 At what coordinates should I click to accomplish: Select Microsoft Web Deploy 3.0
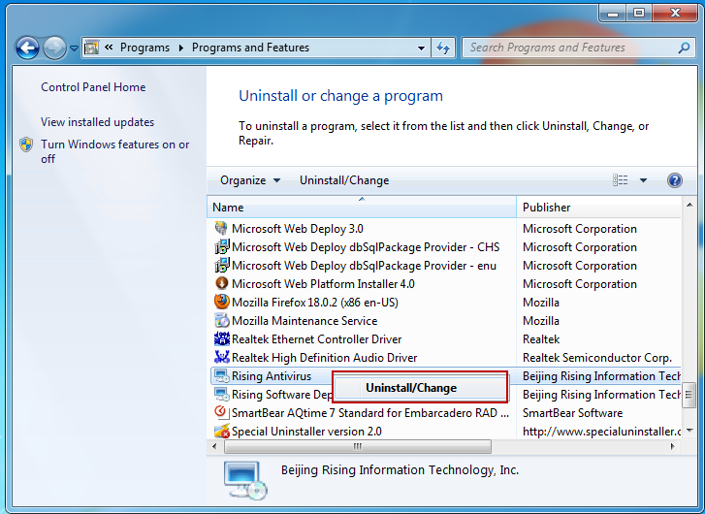(x=297, y=229)
